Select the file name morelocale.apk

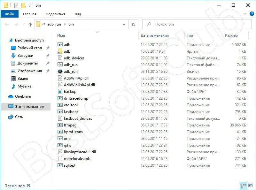[77, 159]
